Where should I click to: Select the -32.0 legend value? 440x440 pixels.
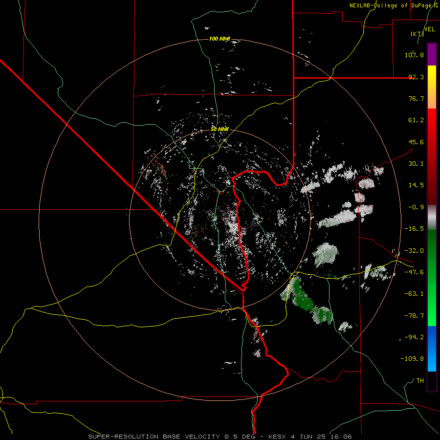[414, 251]
